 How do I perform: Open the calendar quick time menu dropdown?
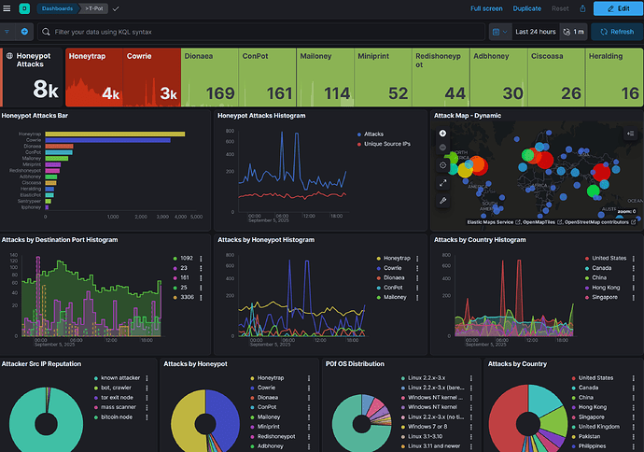499,32
